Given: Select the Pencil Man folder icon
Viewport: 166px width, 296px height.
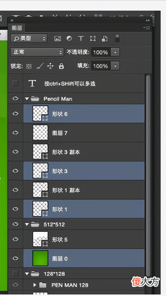Looking at the screenshot, I should [x=35, y=98].
